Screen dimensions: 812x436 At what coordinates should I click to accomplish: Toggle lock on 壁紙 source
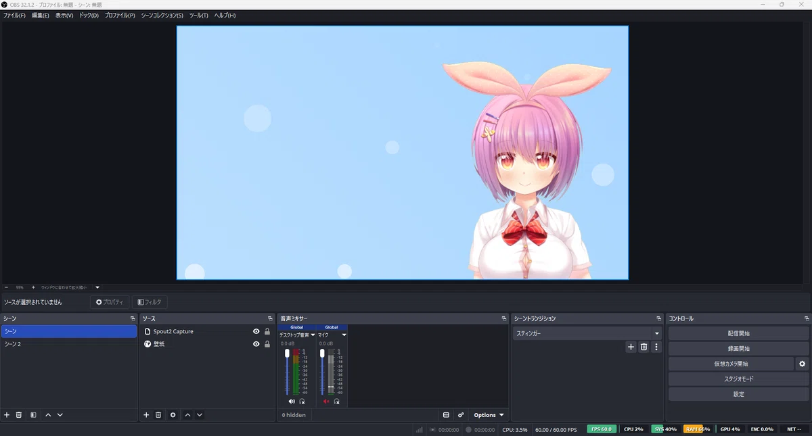pyautogui.click(x=267, y=344)
